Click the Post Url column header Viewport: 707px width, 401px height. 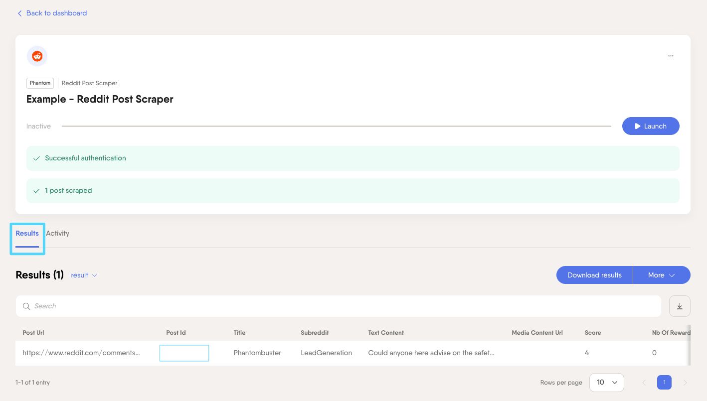pos(33,333)
